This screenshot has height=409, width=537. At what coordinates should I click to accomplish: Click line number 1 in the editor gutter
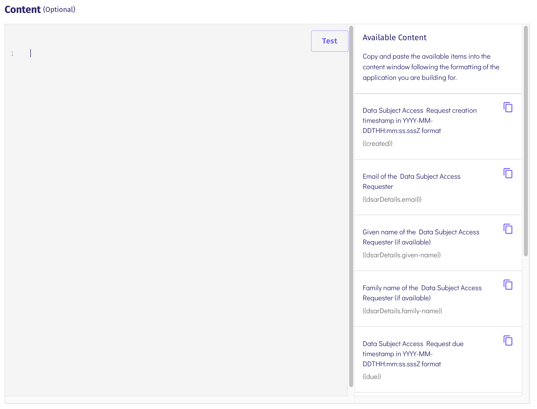(12, 54)
